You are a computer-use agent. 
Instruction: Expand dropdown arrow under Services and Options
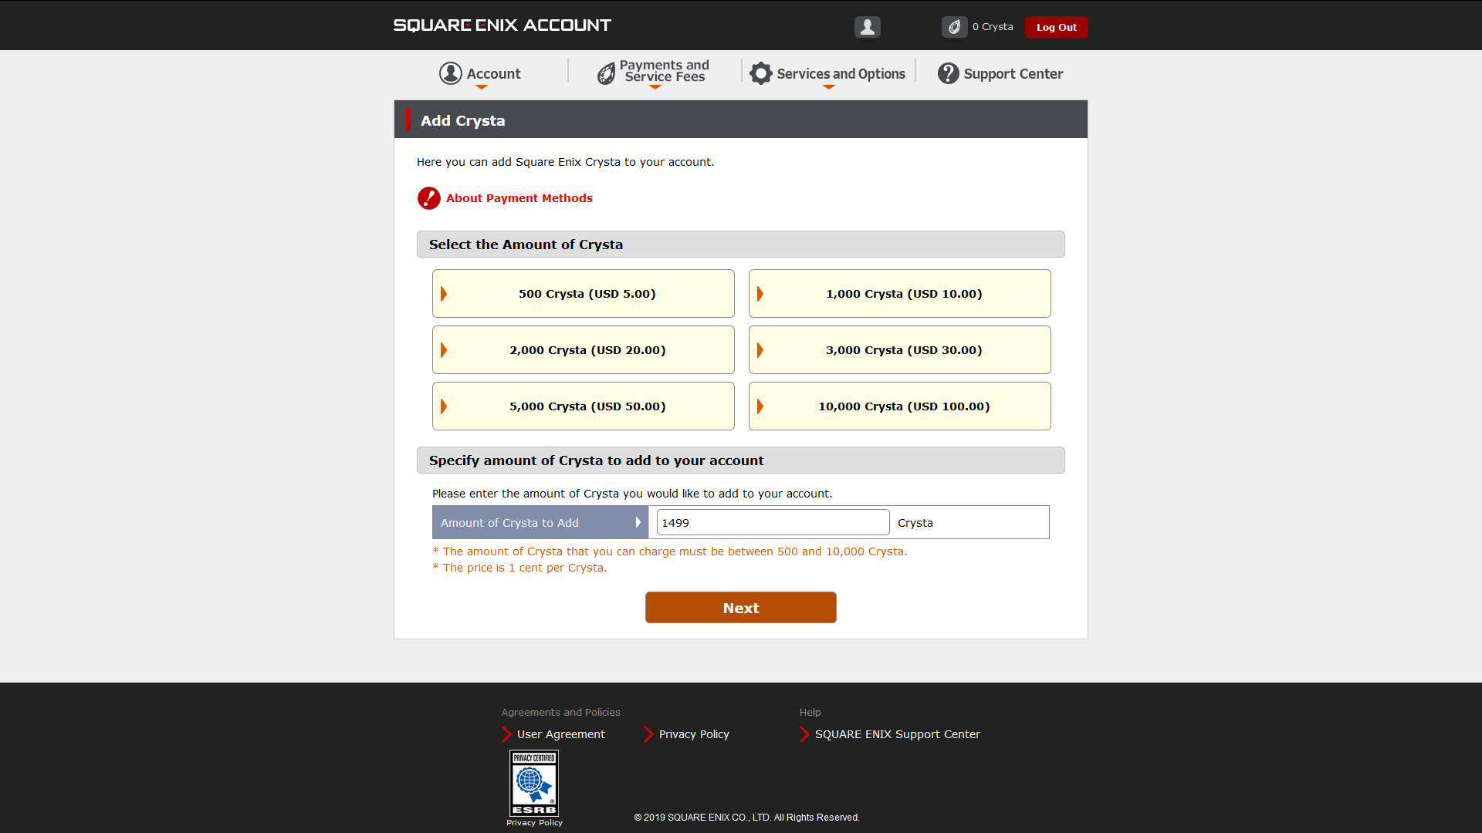(x=829, y=87)
